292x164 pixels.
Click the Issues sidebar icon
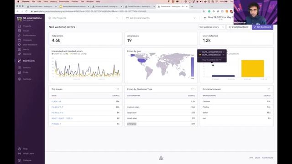click(x=19, y=31)
